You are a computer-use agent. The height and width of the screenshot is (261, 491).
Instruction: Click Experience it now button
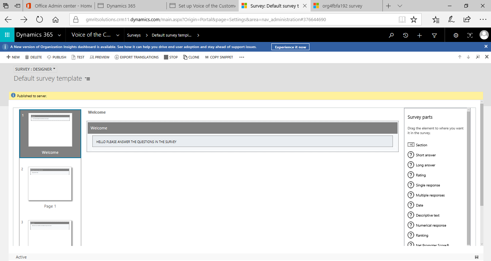tap(290, 47)
